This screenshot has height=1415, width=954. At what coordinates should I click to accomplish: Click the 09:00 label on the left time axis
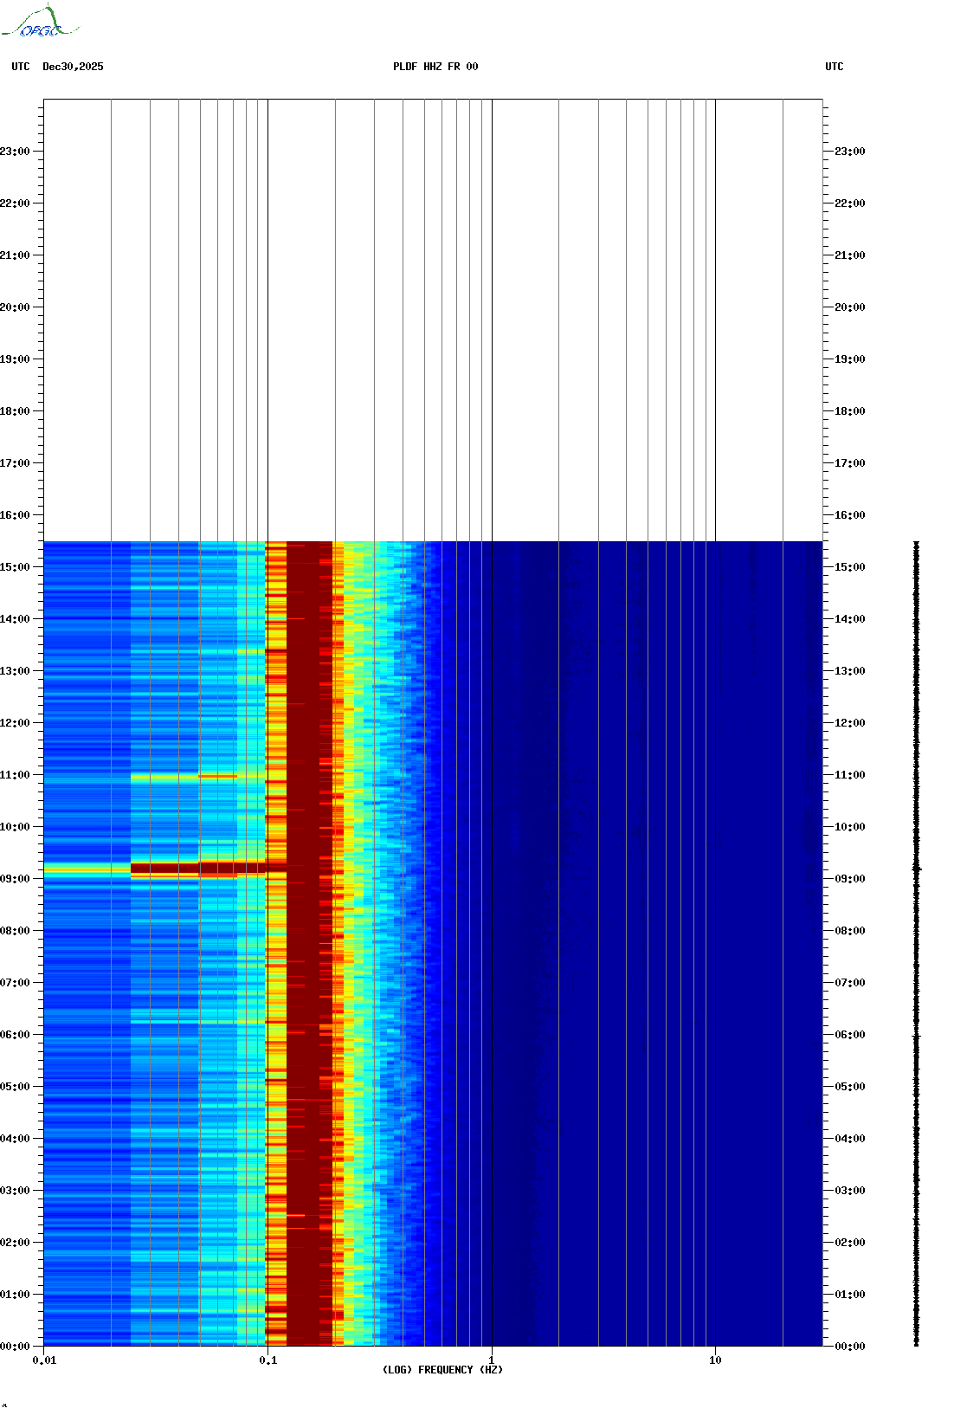point(15,879)
